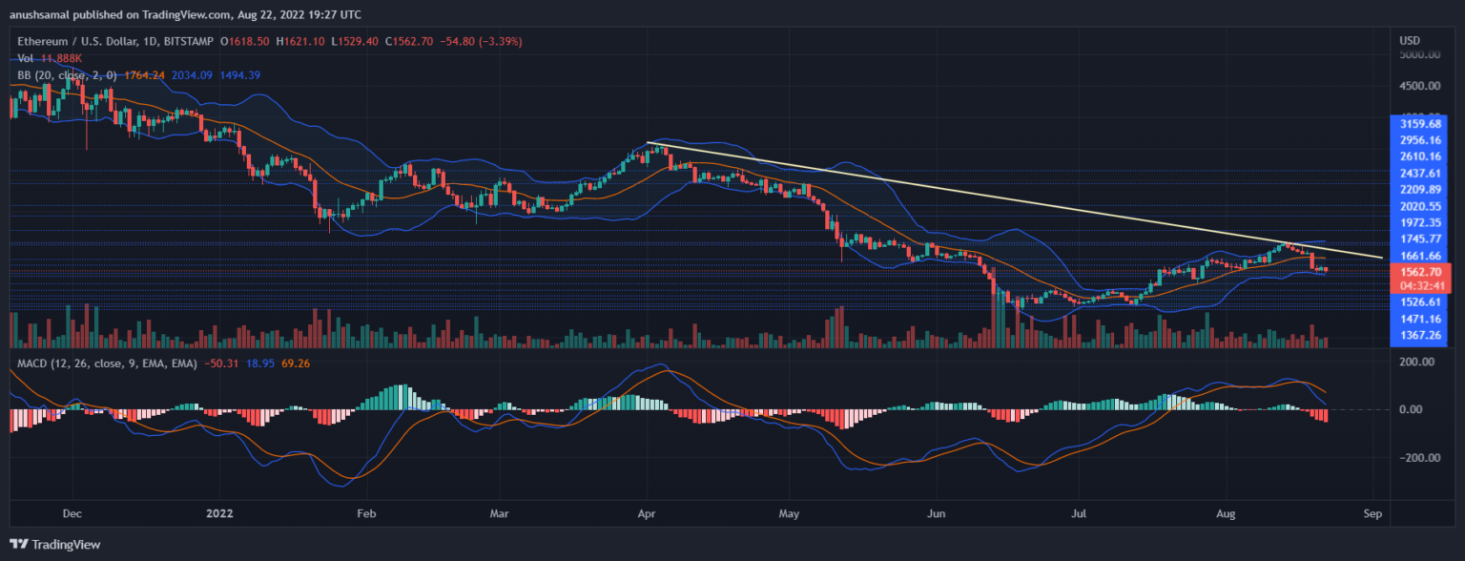Click the 1745.77 price level label

[1420, 239]
